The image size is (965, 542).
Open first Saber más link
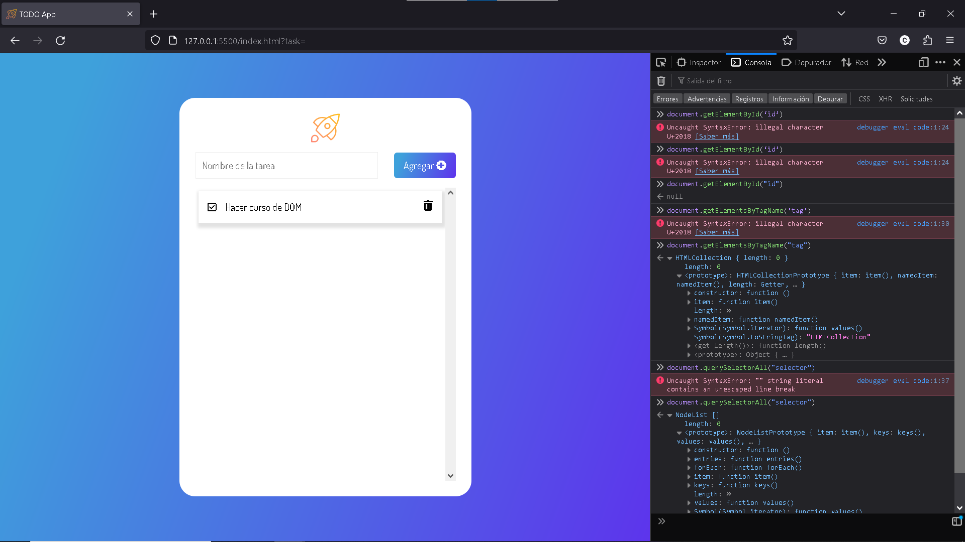click(x=717, y=137)
